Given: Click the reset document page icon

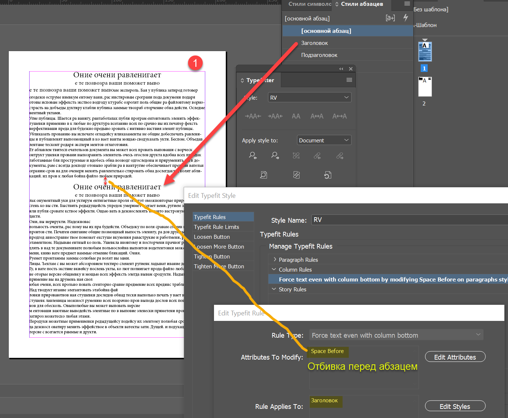Looking at the screenshot, I should 328,175.
